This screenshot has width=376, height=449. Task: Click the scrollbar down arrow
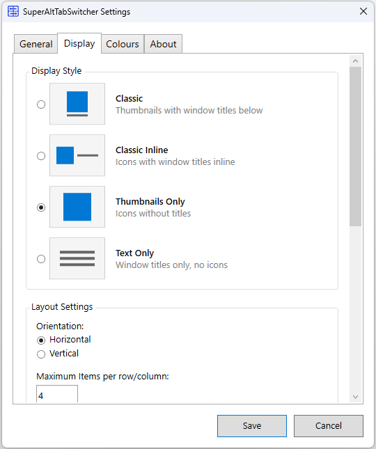(x=355, y=397)
